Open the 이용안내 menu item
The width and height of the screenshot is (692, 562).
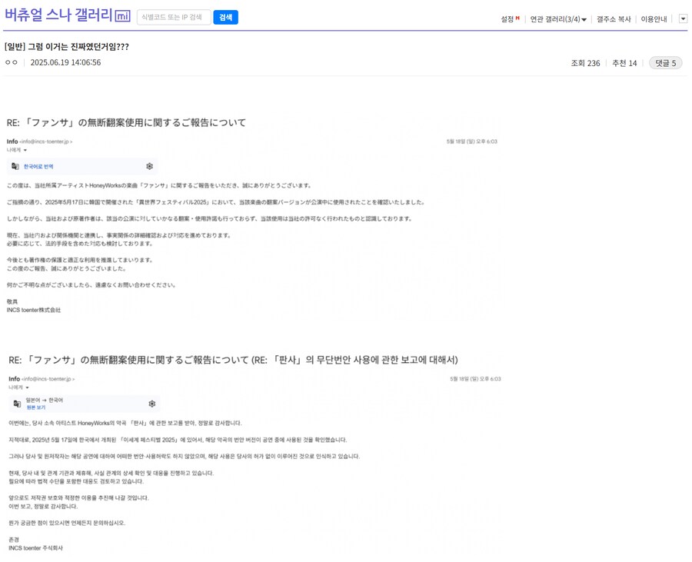point(654,19)
